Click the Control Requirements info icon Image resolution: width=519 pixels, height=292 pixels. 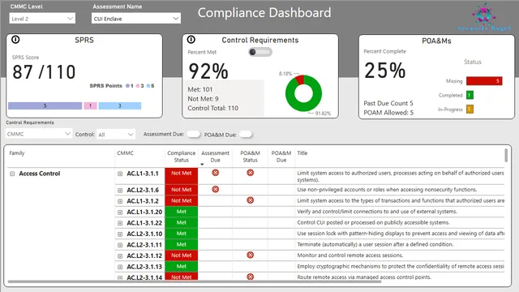(x=191, y=40)
